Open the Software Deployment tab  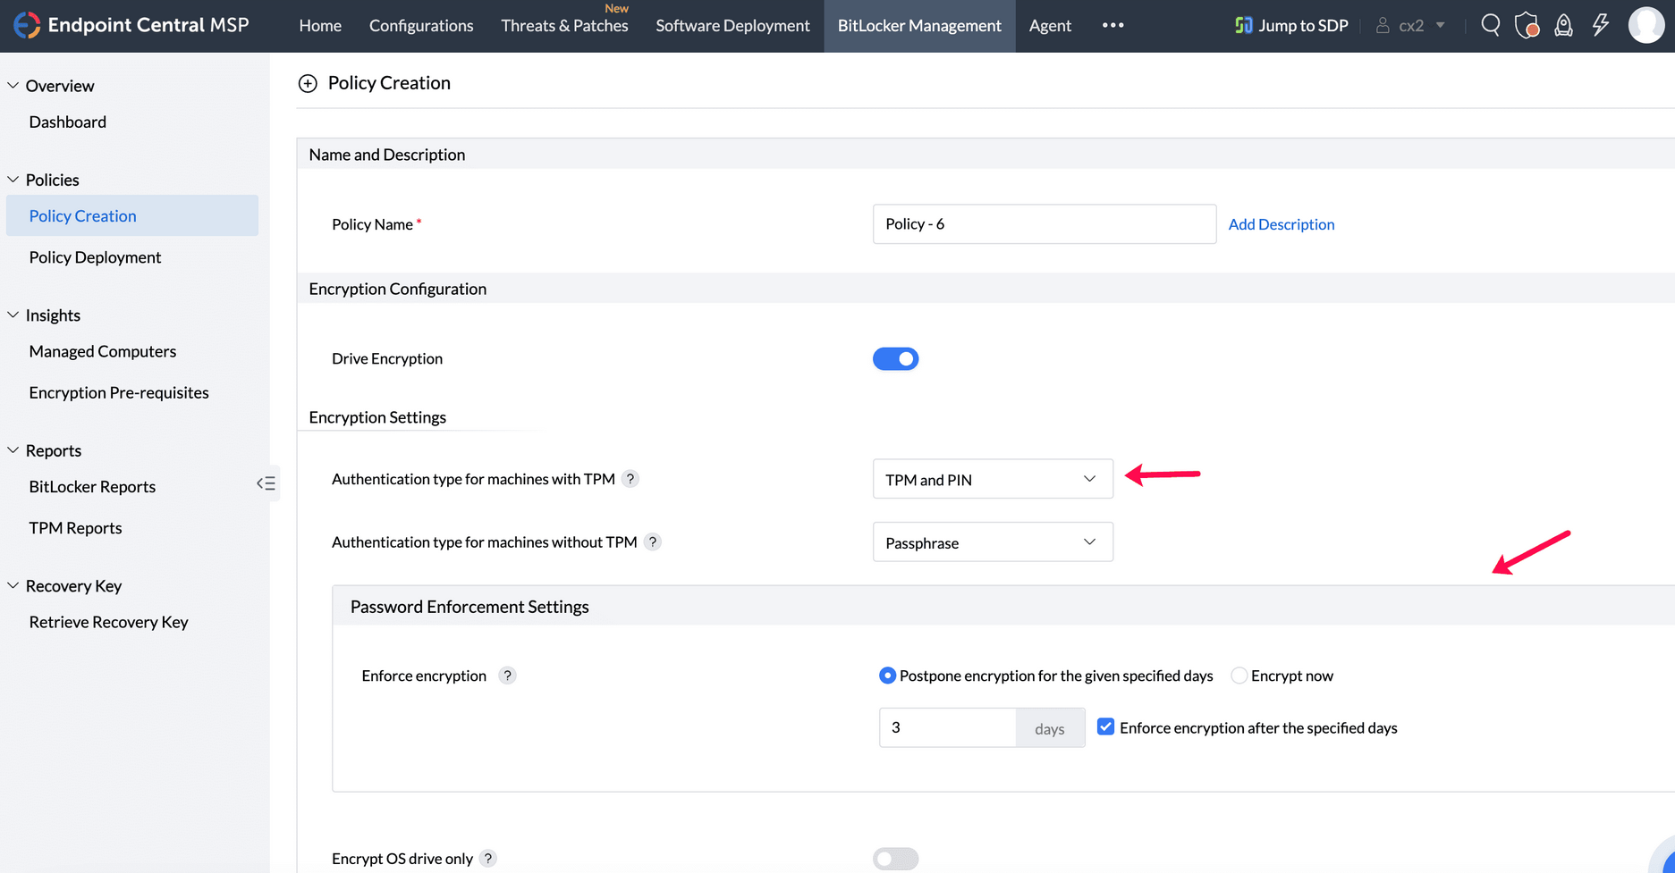[x=732, y=26]
